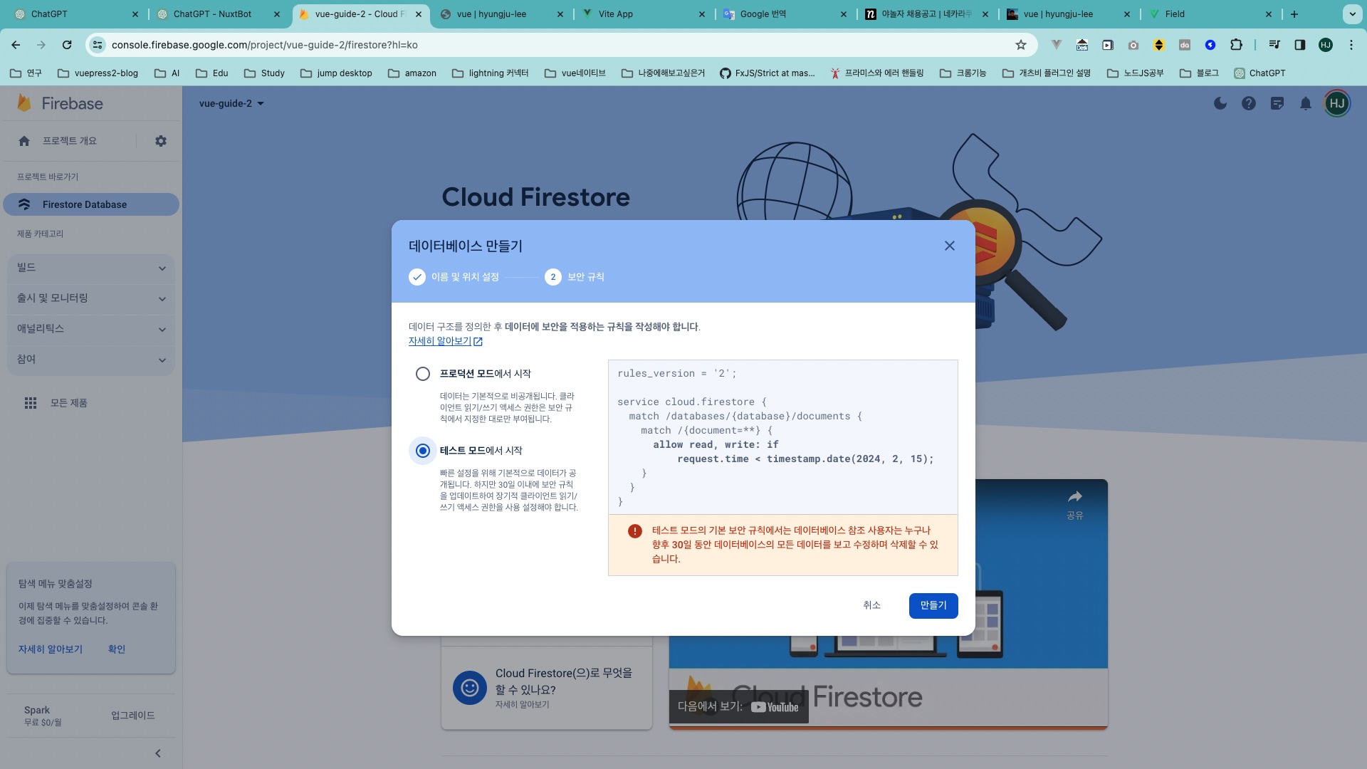Click 자세히 알아보기 in navigation customization card
Screen dimensions: 1367x769
pos(51,649)
